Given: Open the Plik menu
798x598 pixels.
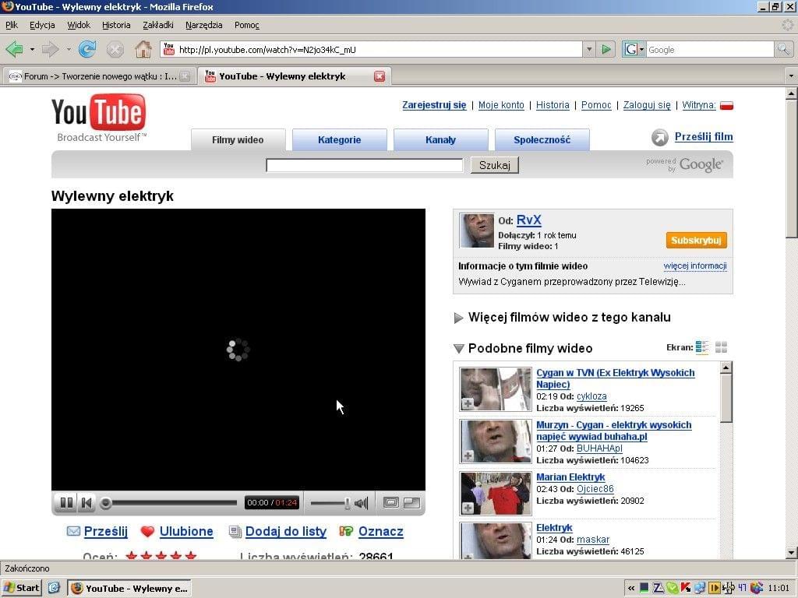Looking at the screenshot, I should (11, 25).
